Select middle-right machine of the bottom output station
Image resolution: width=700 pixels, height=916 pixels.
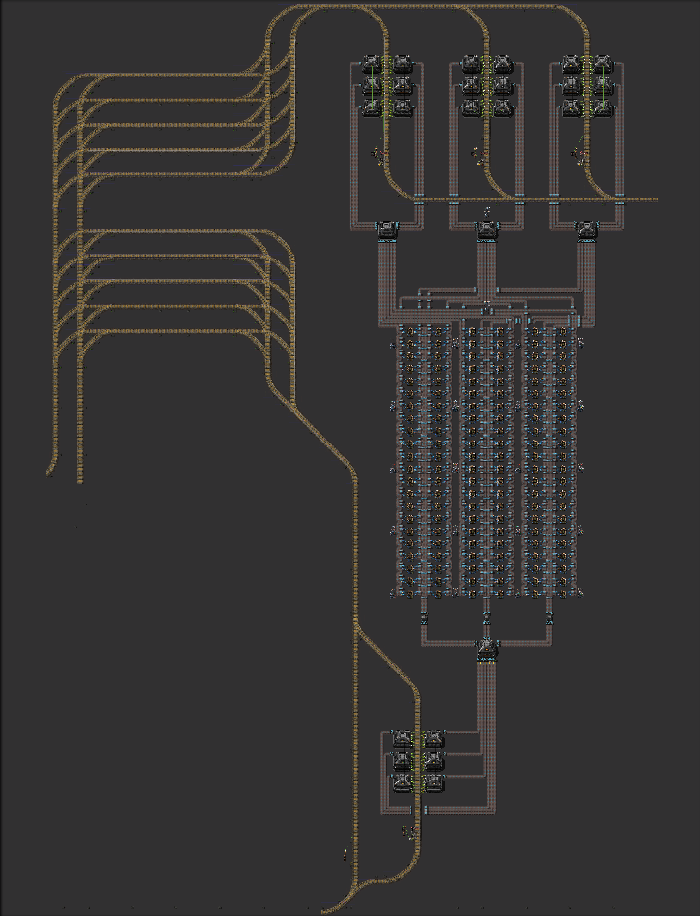(433, 760)
